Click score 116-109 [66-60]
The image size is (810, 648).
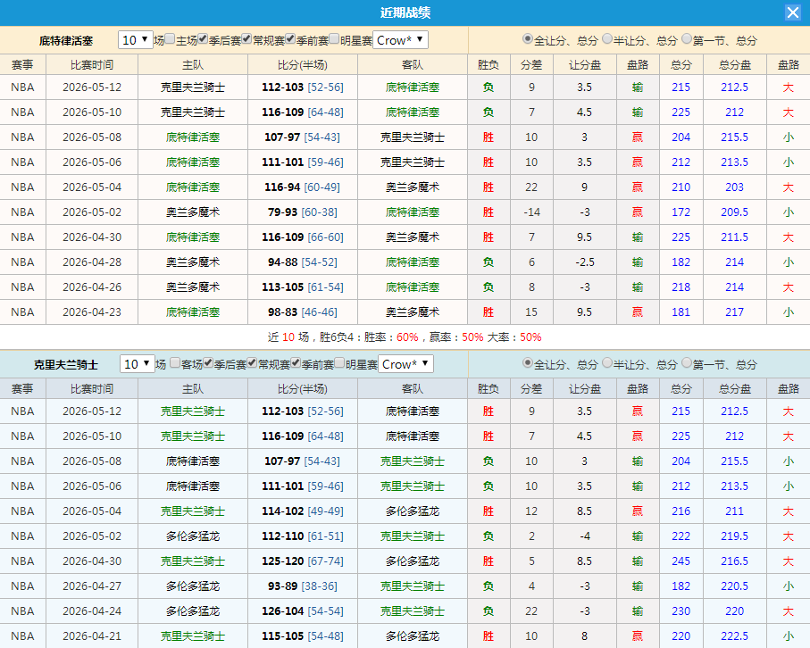click(x=303, y=237)
